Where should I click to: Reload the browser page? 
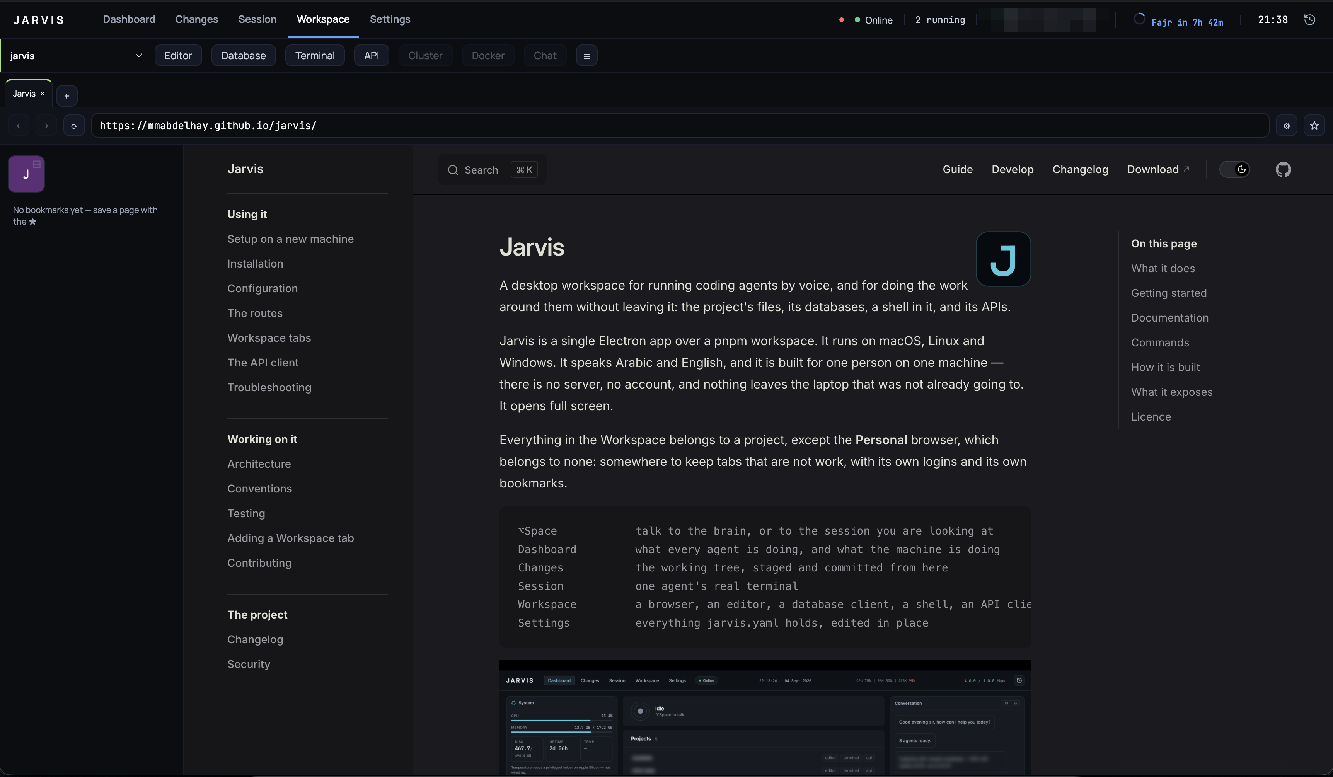pyautogui.click(x=74, y=126)
